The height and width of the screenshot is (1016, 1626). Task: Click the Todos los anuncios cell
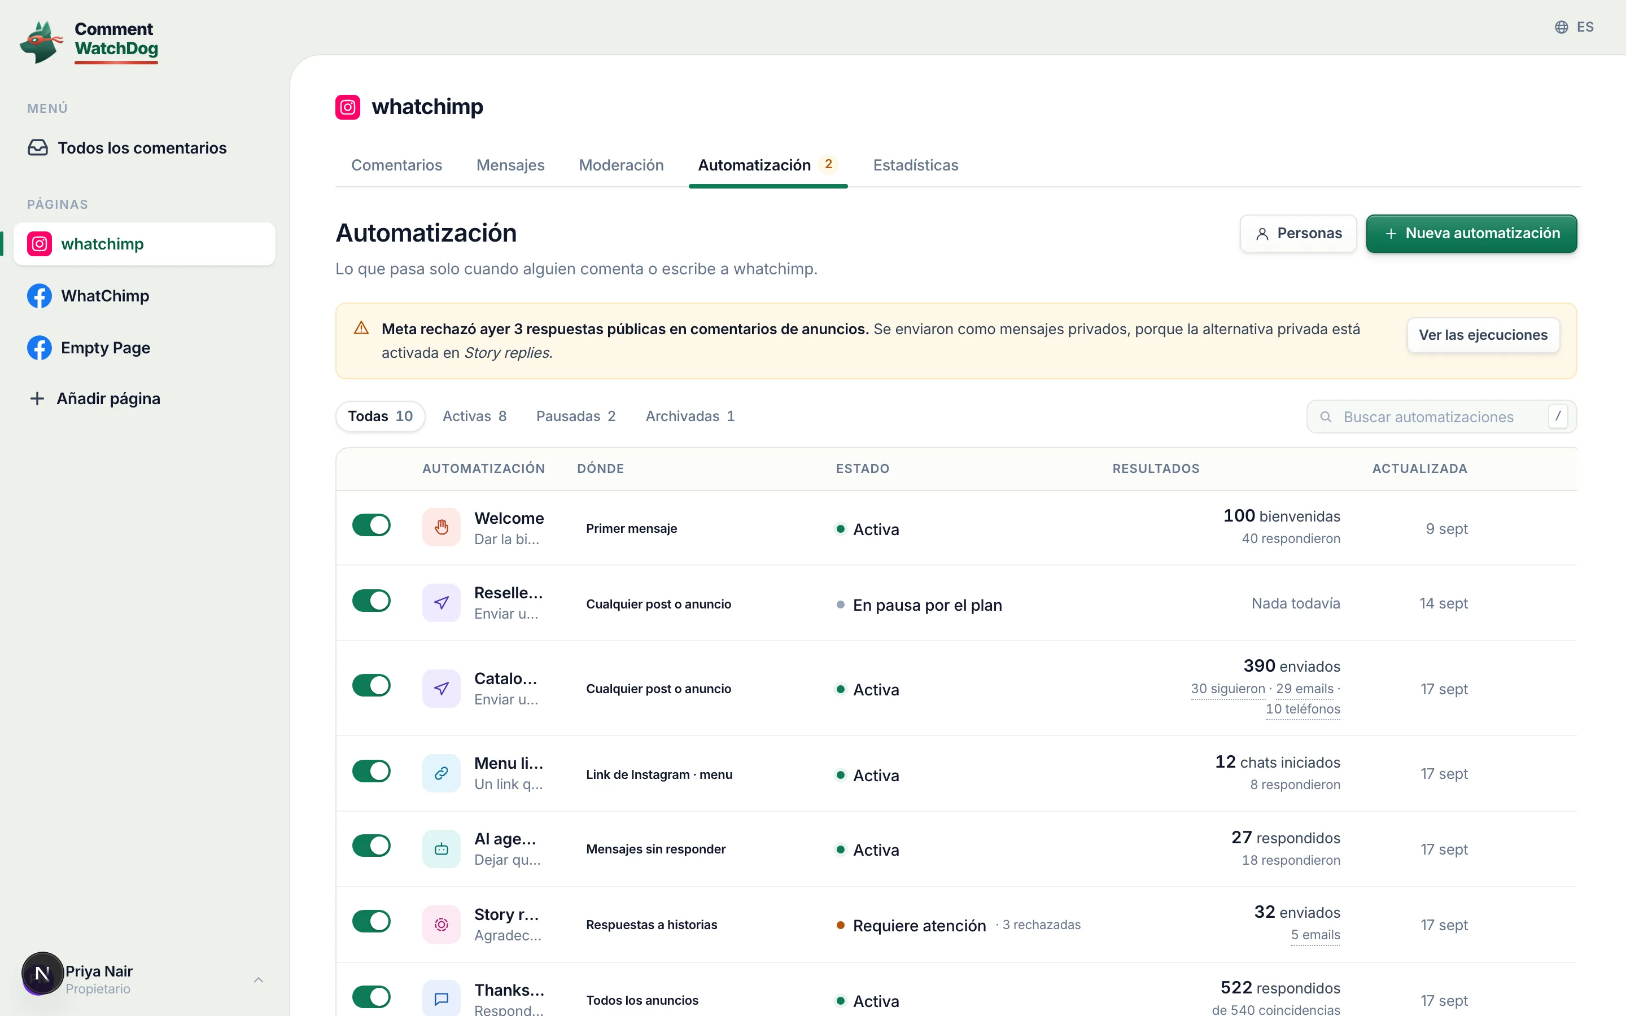642,1001
